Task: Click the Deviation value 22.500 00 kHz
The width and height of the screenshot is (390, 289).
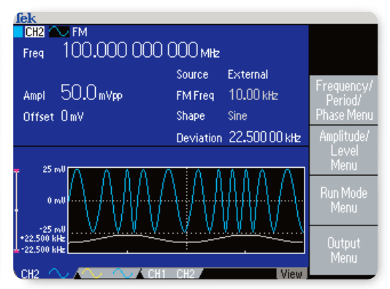Action: tap(265, 137)
